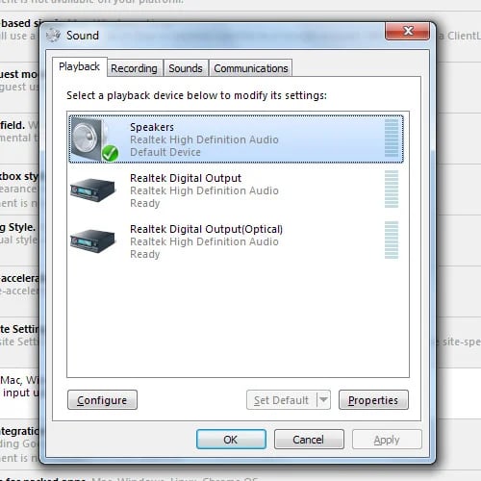
Task: Switch to the Recording tab
Action: [134, 68]
